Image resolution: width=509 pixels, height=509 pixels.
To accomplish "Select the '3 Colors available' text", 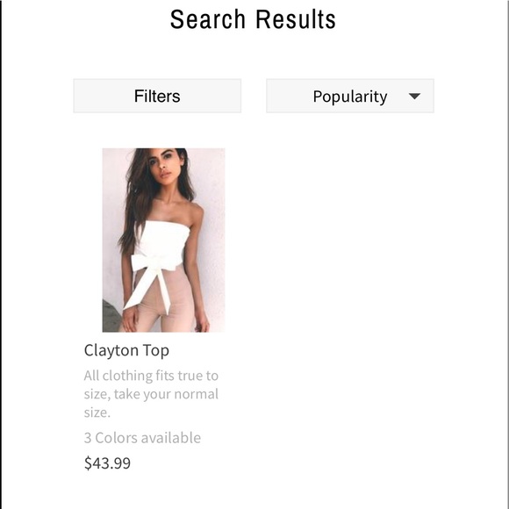I will [x=142, y=438].
